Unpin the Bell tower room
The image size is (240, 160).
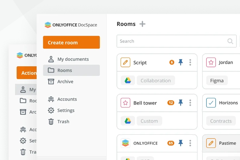coord(180,103)
